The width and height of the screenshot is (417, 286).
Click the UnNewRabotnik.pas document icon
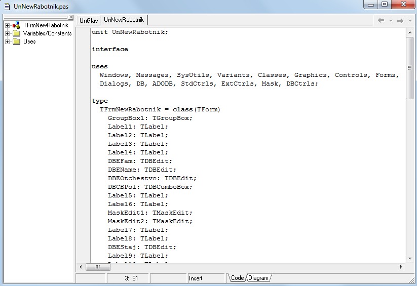pyautogui.click(x=7, y=7)
